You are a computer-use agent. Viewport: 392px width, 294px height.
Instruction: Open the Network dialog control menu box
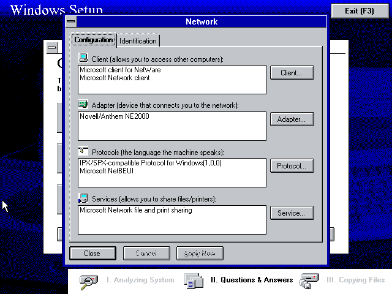[x=71, y=21]
